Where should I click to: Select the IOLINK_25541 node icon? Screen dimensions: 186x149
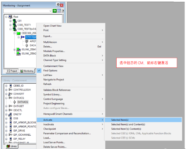point(19,50)
